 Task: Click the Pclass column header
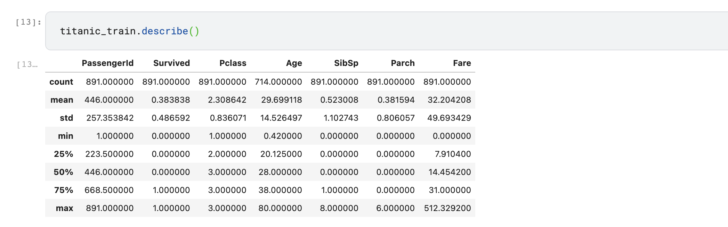pos(233,63)
